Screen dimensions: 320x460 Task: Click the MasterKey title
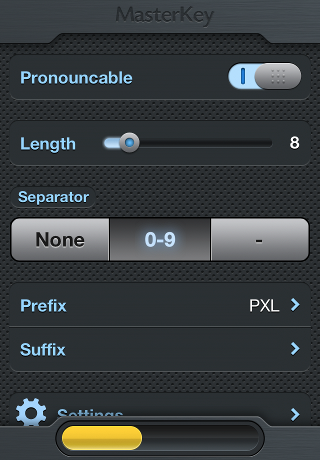click(x=164, y=16)
